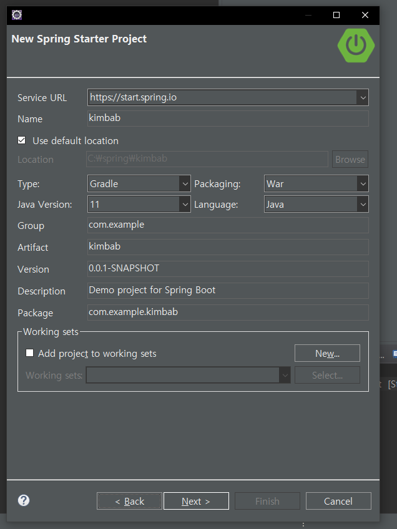
Task: Click the New Spring Starter Project heading
Action: (x=79, y=39)
